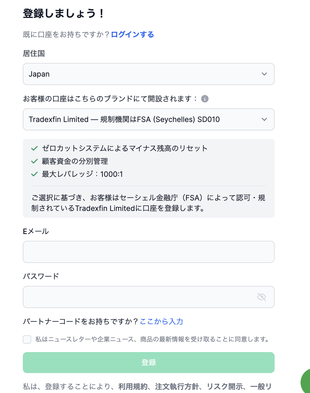Click checkmark icon next to 顧客資金の分別管理
Viewport: 310px width, 393px height.
tap(34, 161)
